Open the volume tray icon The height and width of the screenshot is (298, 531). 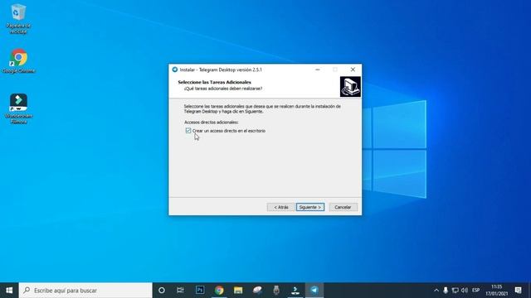465,291
